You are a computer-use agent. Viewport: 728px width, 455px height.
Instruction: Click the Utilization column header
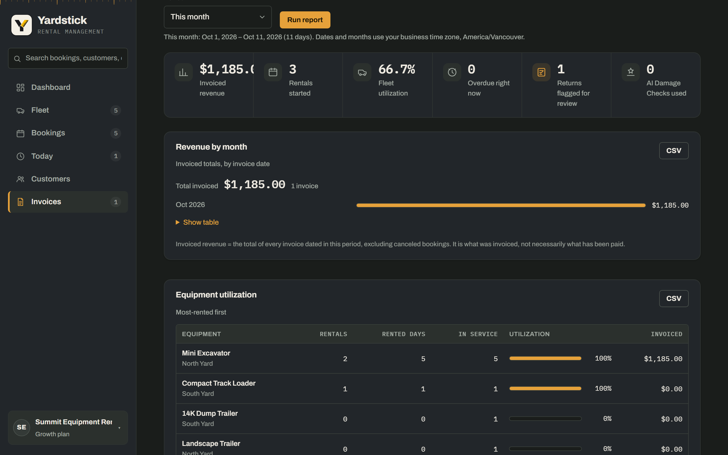click(529, 334)
